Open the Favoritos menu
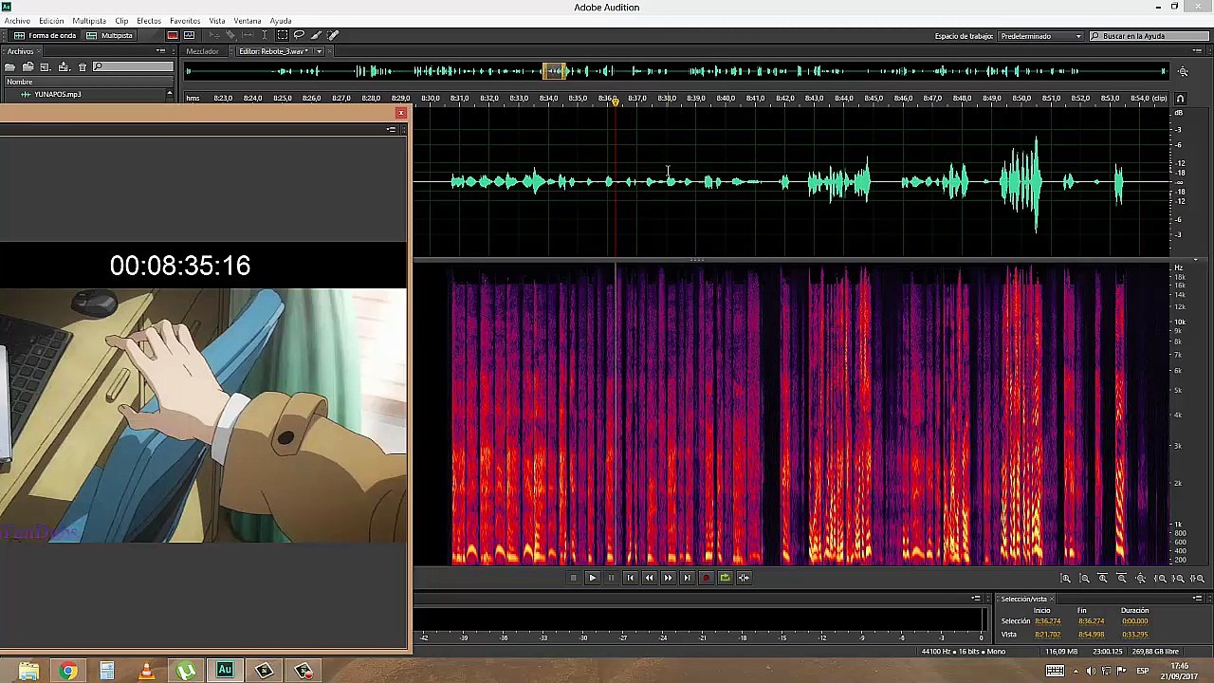 pos(185,21)
